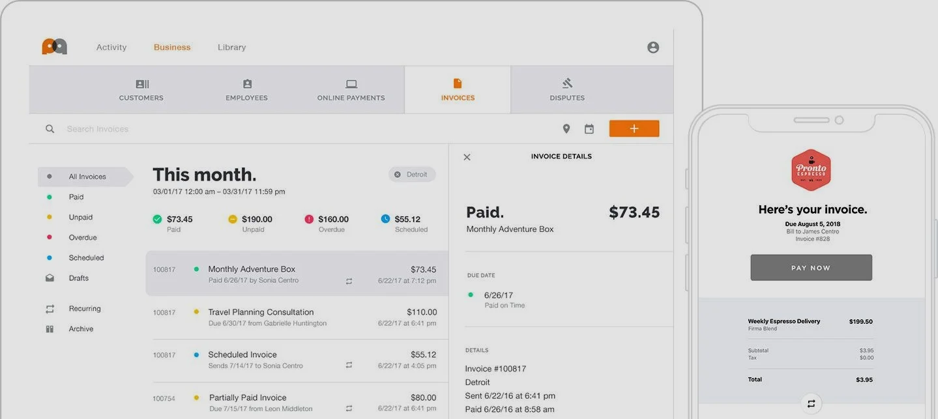Click the Recurring arrows sidebar icon
Viewport: 938px width, 419px height.
[50, 308]
